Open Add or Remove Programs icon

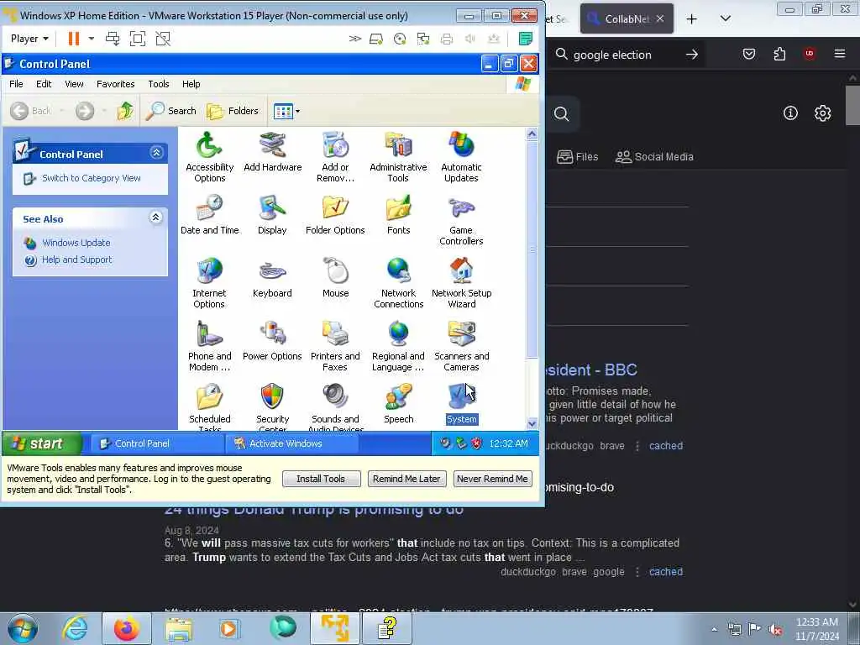click(335, 157)
